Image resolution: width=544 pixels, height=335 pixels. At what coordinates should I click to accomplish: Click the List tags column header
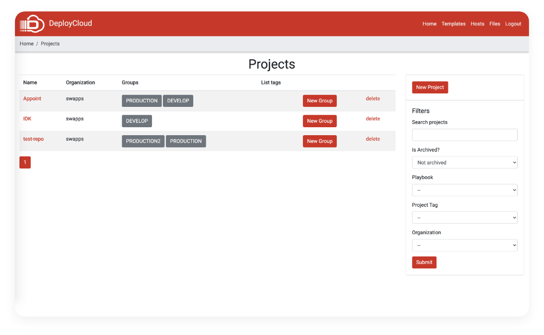tap(271, 83)
